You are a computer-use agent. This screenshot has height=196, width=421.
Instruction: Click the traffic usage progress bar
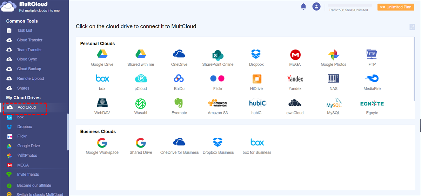[349, 6]
